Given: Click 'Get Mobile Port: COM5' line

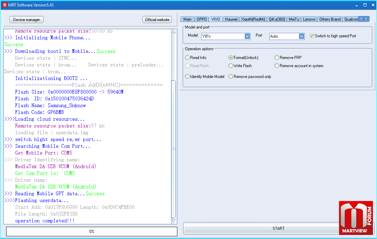Looking at the screenshot, I should [x=43, y=153].
